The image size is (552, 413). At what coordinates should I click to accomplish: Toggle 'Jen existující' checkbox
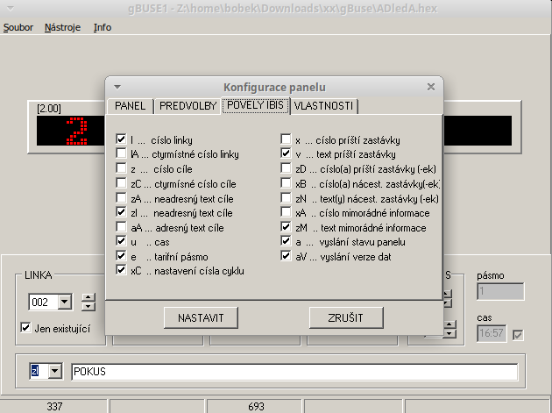coord(25,328)
